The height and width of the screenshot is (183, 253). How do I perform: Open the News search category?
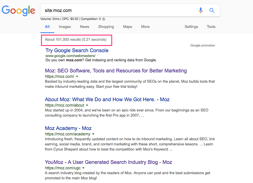click(x=84, y=27)
